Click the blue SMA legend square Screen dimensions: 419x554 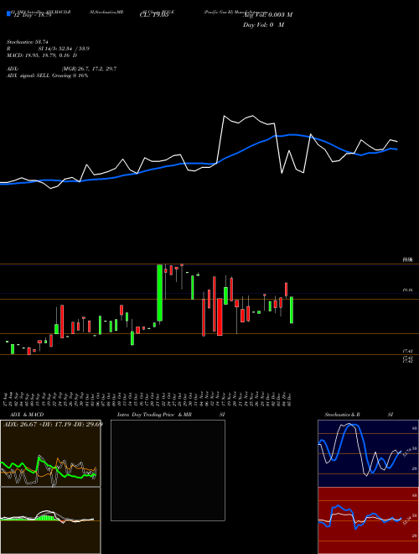point(8,13)
